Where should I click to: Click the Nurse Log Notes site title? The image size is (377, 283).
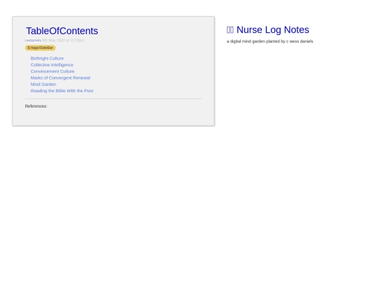pyautogui.click(x=273, y=30)
